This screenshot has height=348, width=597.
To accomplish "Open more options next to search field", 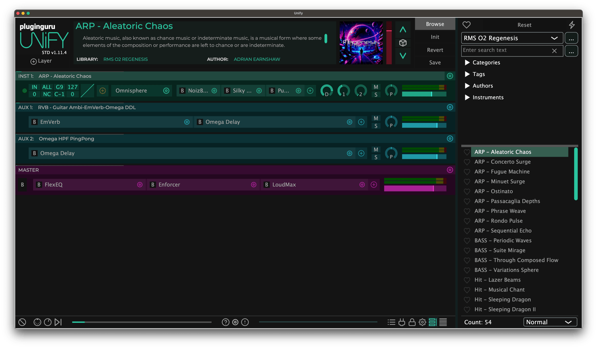I will (571, 51).
